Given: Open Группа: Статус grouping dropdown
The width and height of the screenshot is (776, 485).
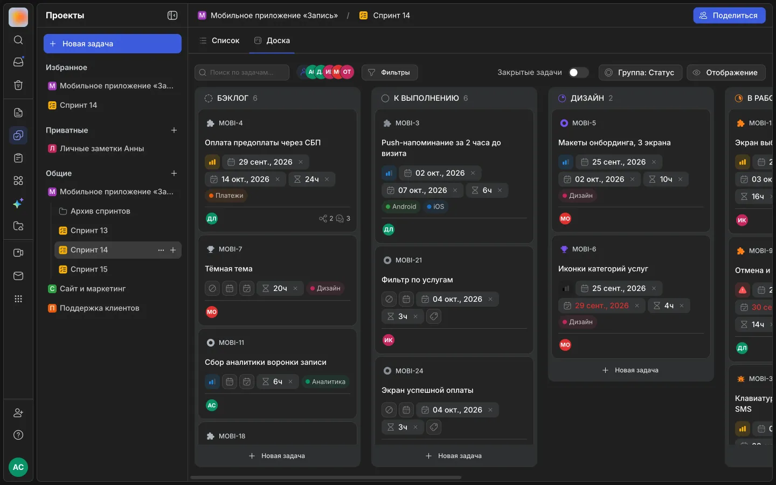Looking at the screenshot, I should [640, 72].
